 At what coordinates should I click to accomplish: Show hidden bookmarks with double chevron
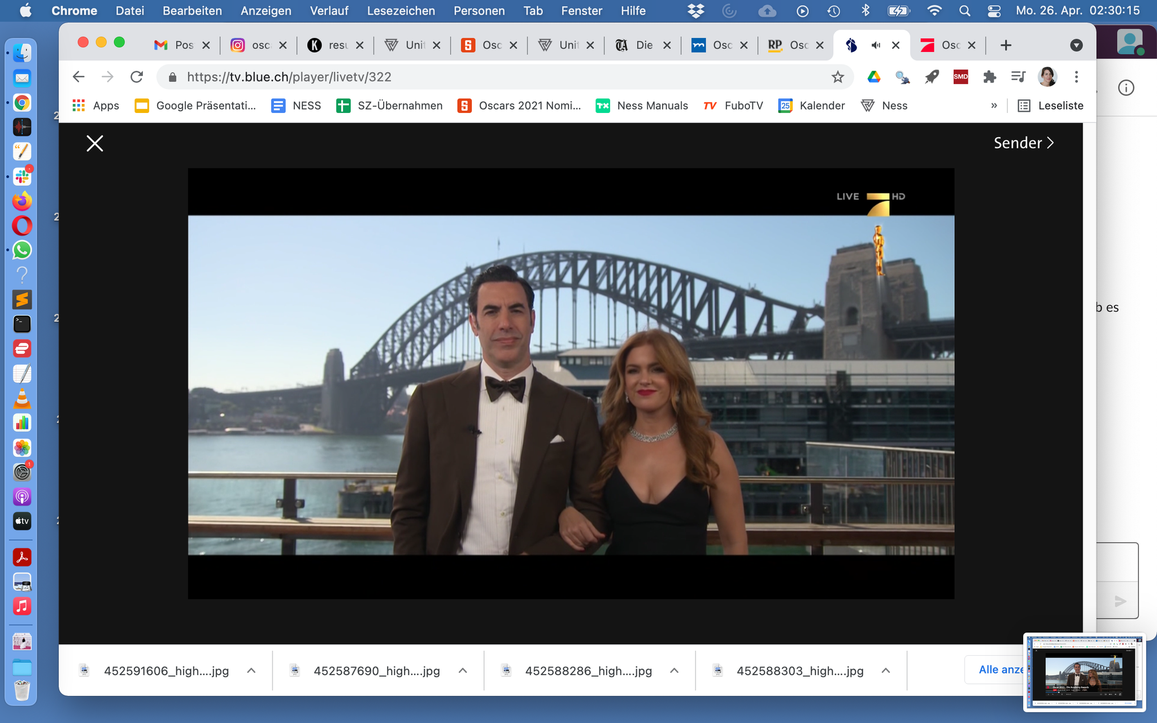pos(994,106)
